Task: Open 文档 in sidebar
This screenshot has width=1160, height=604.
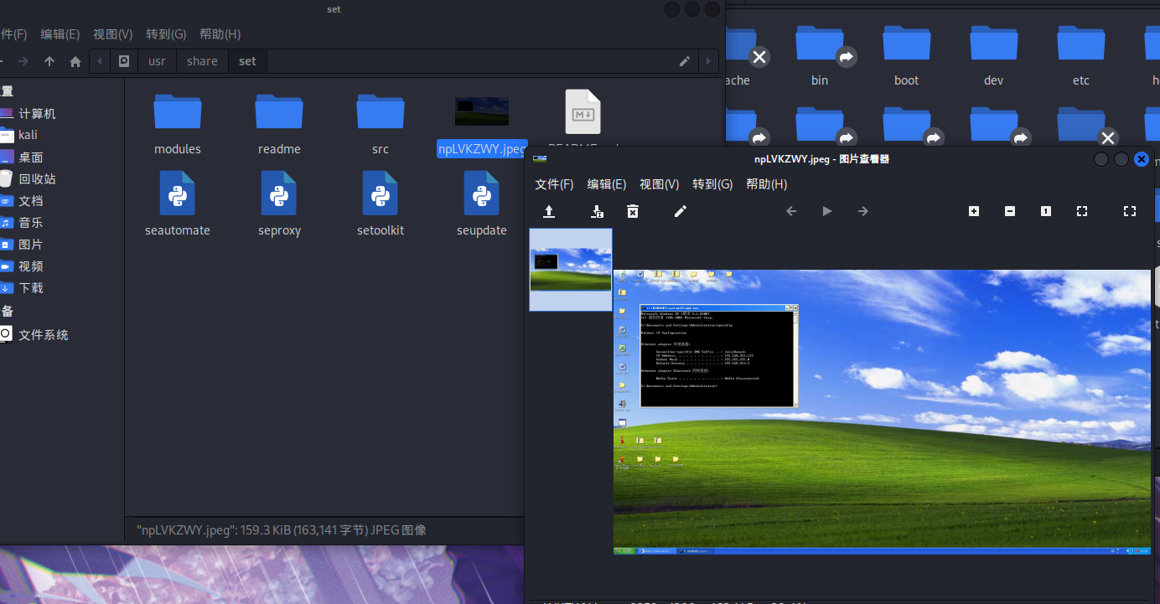Action: (31, 200)
